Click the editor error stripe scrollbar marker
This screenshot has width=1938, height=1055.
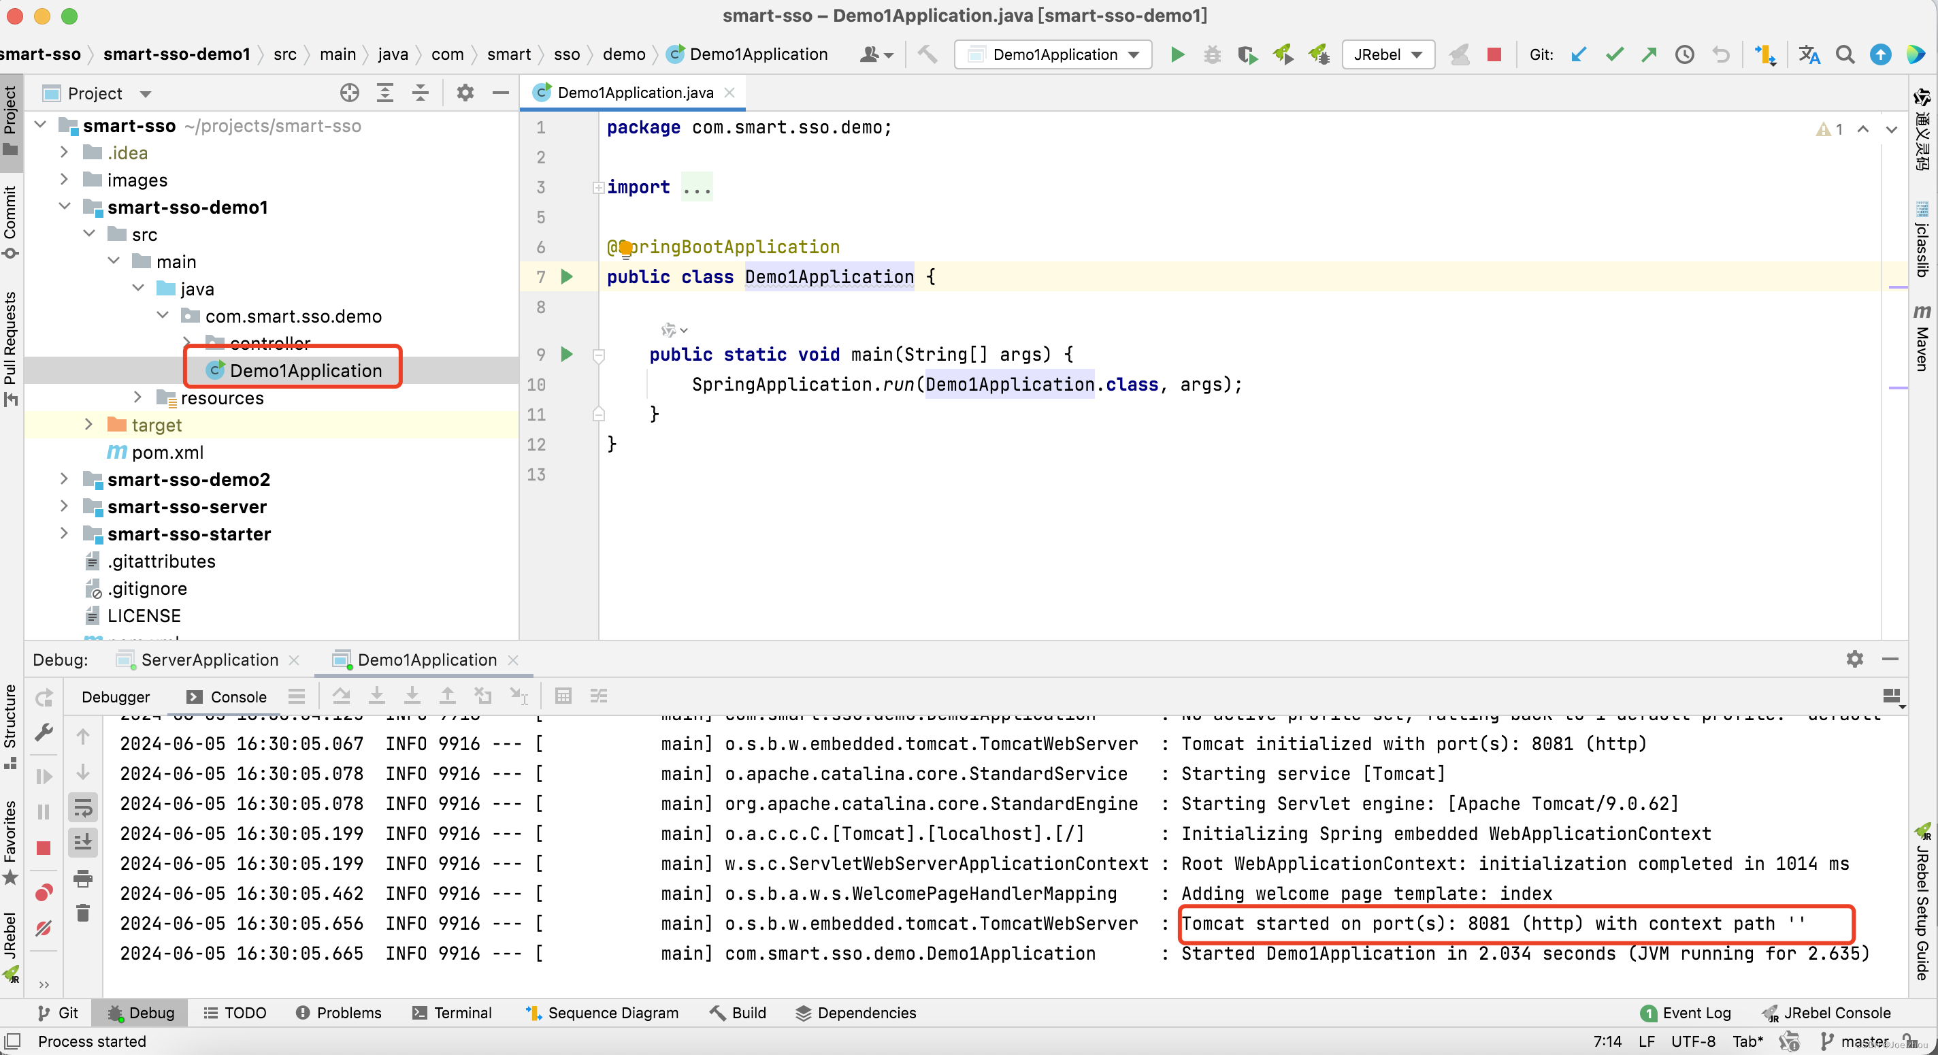tap(1897, 287)
